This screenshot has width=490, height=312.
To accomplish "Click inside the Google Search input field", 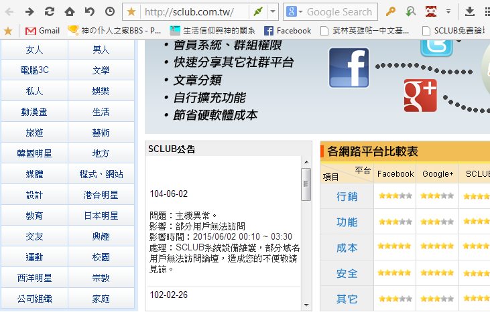I will click(339, 11).
